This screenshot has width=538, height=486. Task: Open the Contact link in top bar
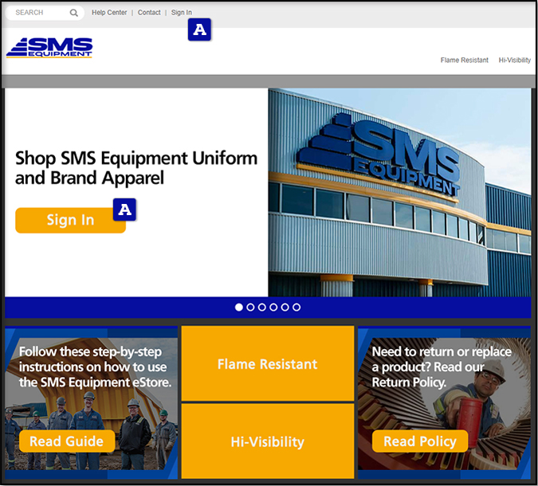click(x=149, y=13)
